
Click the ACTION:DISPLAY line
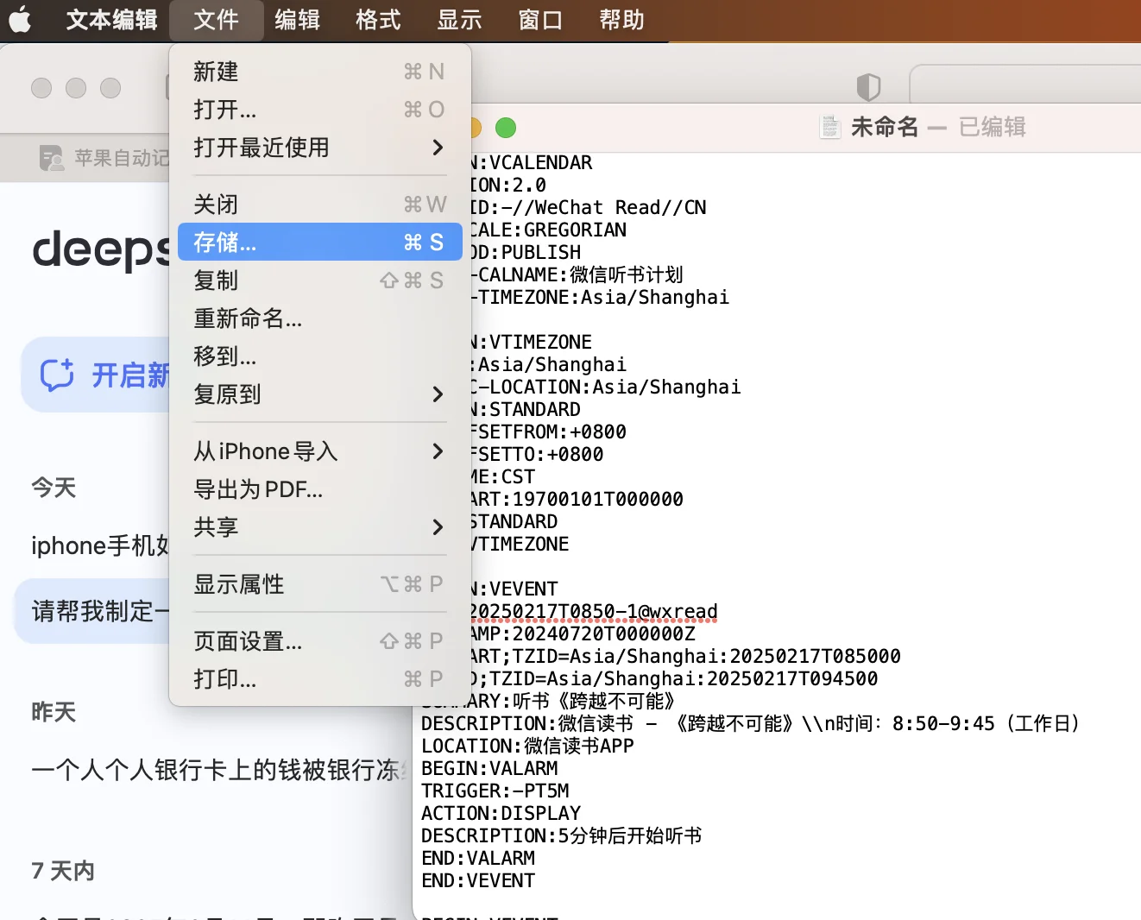point(501,813)
